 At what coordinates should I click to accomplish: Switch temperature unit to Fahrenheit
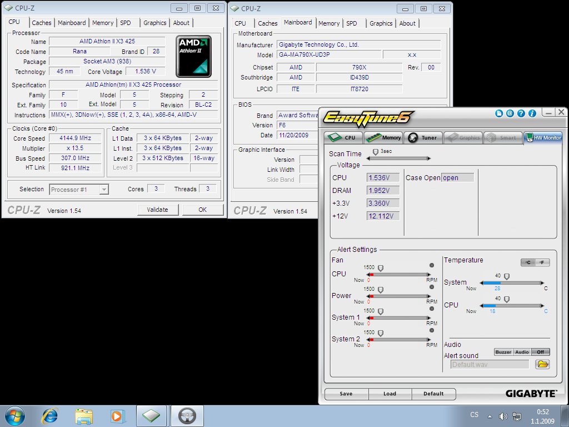(542, 262)
